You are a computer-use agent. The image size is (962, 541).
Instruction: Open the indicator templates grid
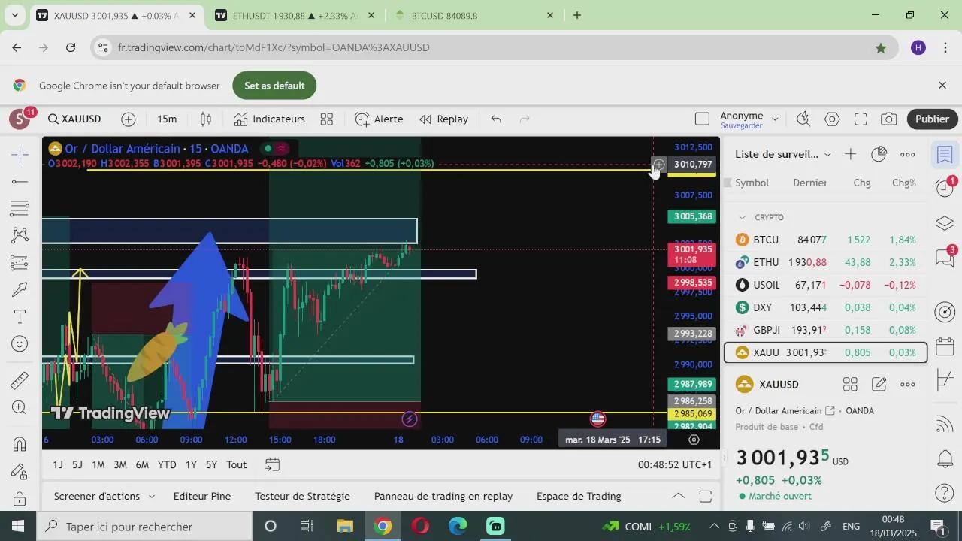(x=327, y=119)
